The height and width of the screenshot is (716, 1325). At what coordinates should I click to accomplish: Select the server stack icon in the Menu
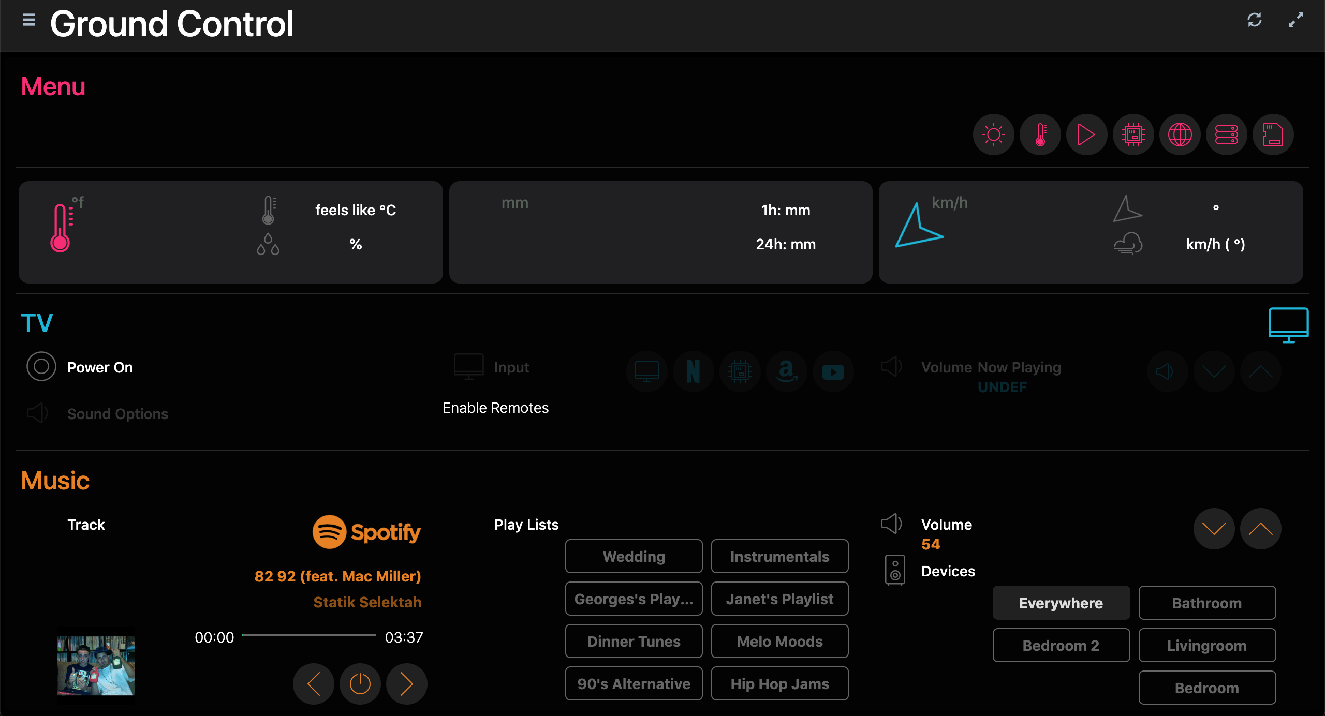(1226, 135)
